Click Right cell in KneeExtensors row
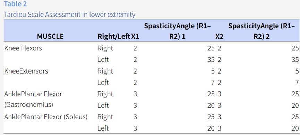Viewport: 300px width, 135px height. tap(105, 71)
